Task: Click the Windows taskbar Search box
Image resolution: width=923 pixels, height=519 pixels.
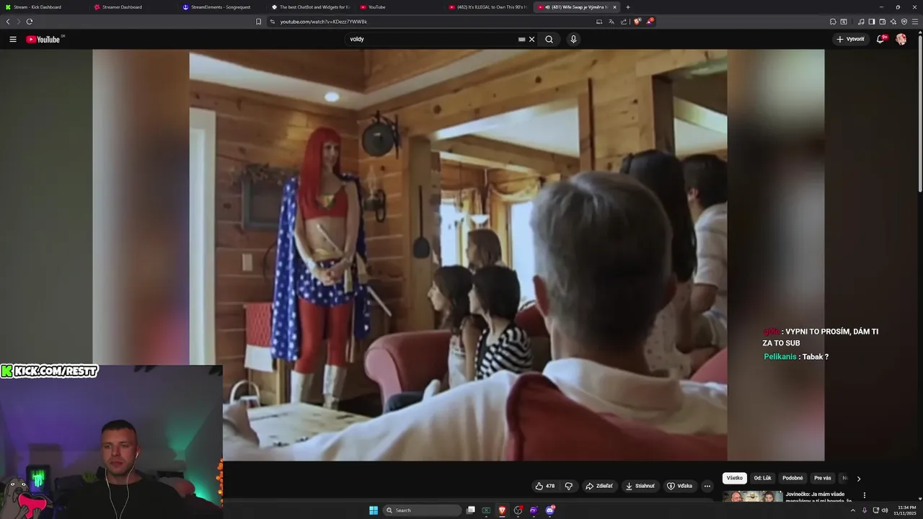Action: click(x=422, y=510)
